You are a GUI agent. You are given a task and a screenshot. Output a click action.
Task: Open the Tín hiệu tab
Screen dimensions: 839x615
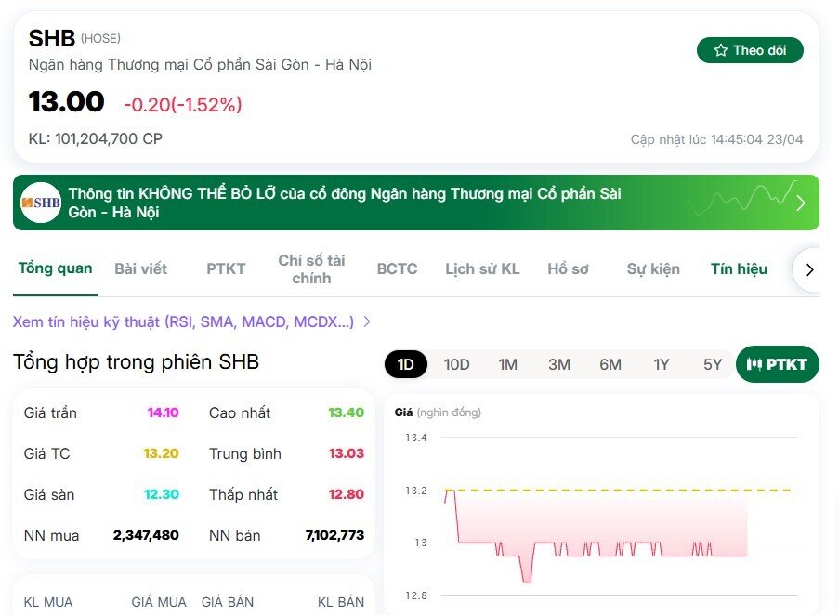(739, 268)
